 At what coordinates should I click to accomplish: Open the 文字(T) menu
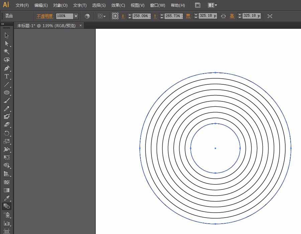tap(80, 5)
